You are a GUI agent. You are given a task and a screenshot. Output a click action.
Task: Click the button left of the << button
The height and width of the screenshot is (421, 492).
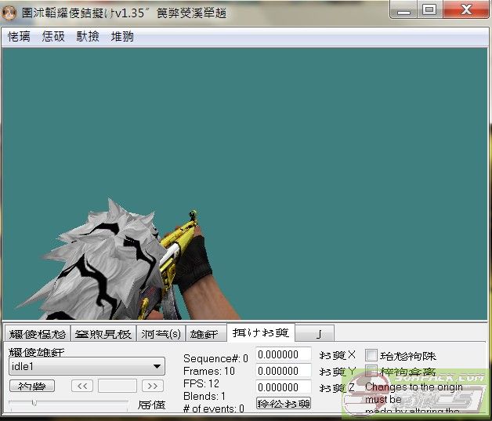tap(31, 386)
